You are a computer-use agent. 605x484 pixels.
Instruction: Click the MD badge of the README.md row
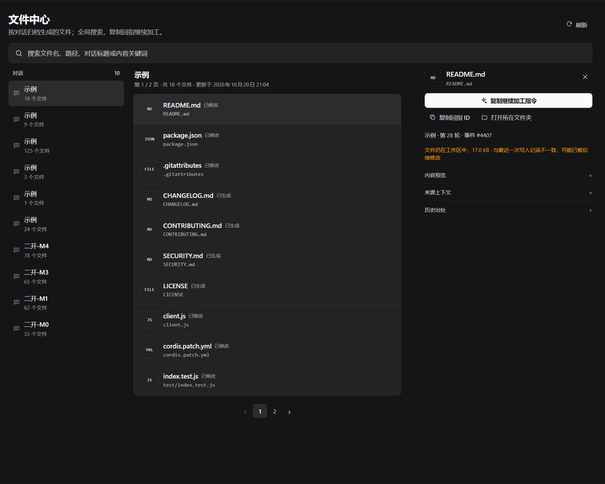tap(150, 109)
